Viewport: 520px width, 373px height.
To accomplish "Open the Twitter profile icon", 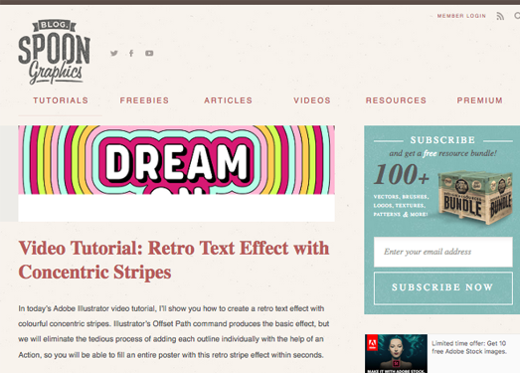I will pyautogui.click(x=114, y=53).
